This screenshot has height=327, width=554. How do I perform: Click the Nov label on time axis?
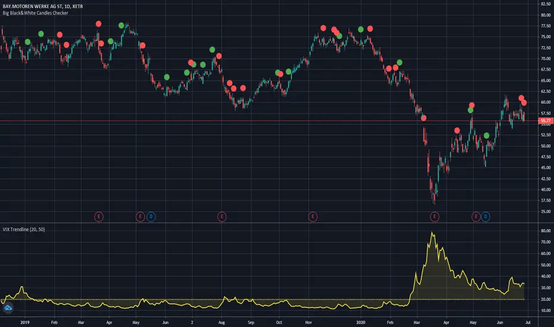coord(309,322)
